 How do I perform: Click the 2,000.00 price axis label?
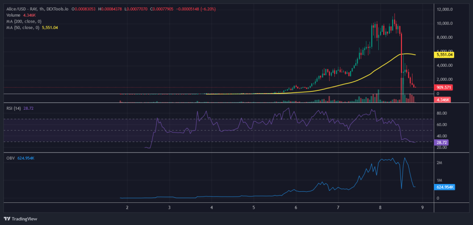point(445,79)
